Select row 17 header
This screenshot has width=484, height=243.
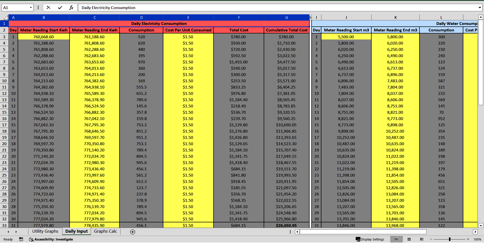[x=4, y=125]
